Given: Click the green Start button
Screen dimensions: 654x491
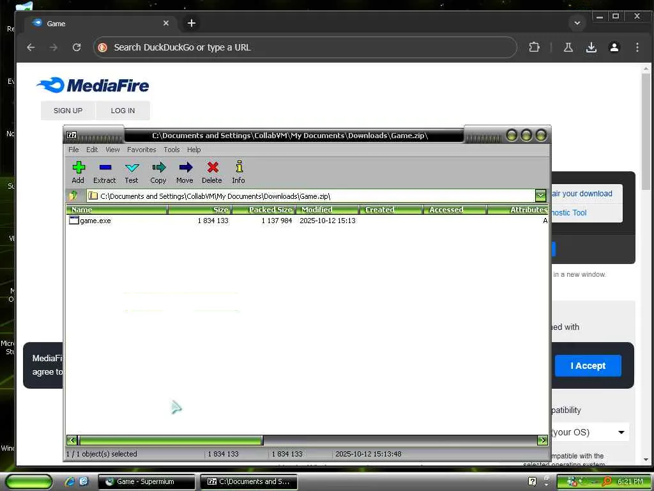Looking at the screenshot, I should (x=28, y=481).
